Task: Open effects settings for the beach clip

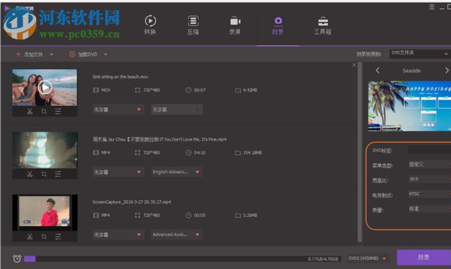Action: [58, 111]
